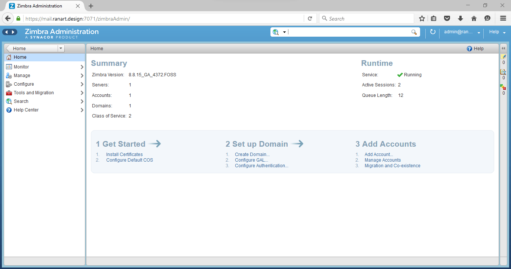Click the Queue Length label
The image size is (511, 269).
point(377,95)
